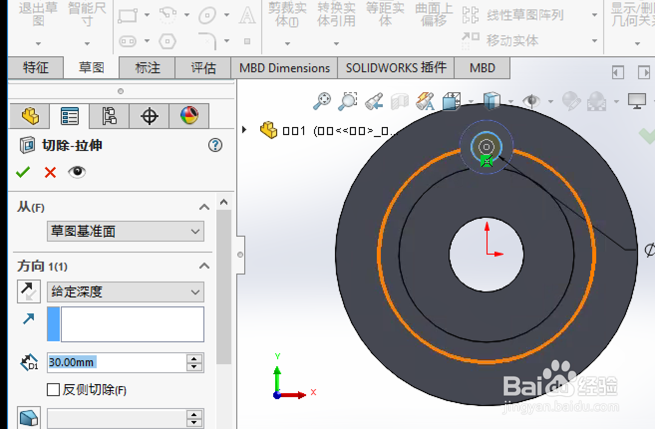Toggle the Detailed Preview eye in Cut-Extrude
The height and width of the screenshot is (429, 655).
click(77, 172)
